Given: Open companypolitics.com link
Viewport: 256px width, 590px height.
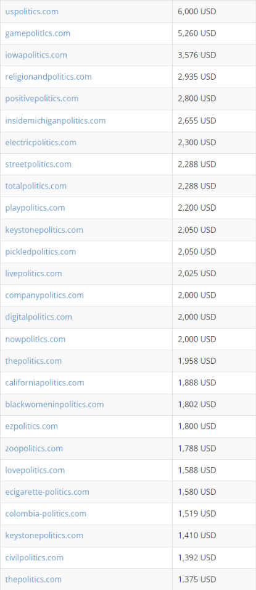Looking at the screenshot, I should click(44, 295).
